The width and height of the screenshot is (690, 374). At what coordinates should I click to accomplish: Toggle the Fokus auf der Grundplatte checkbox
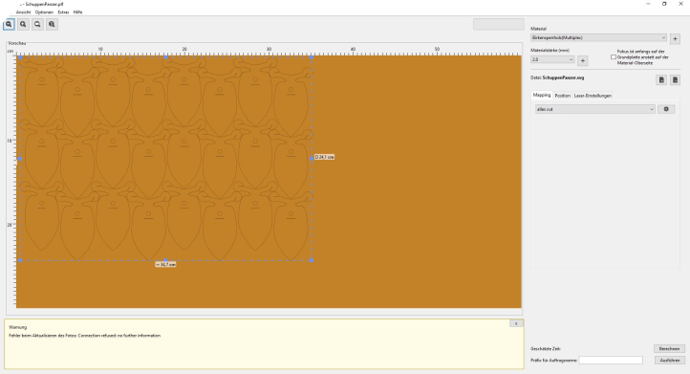(613, 57)
